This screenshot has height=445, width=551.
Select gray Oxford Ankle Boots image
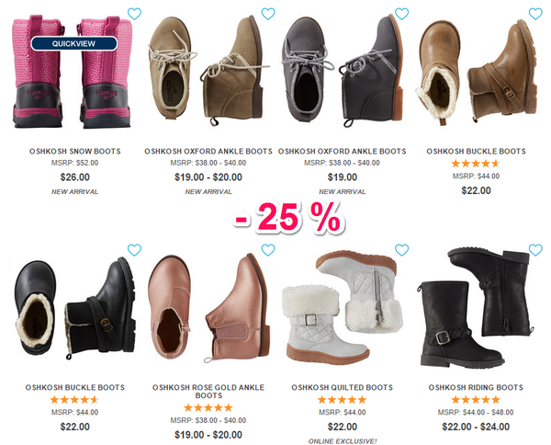pos(342,71)
